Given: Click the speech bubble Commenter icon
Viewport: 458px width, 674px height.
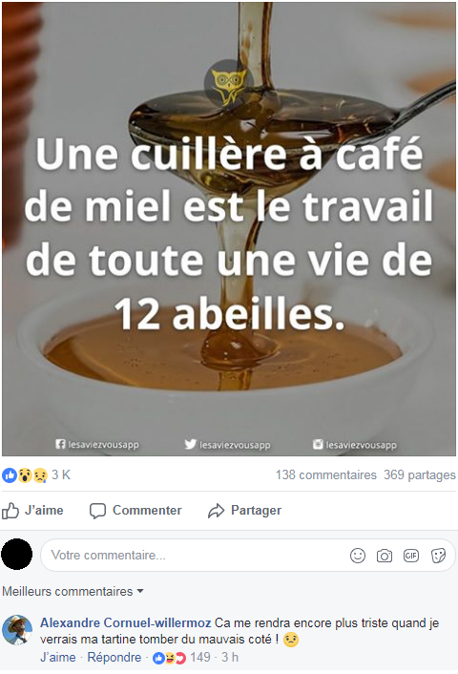Looking at the screenshot, I should click(x=97, y=511).
